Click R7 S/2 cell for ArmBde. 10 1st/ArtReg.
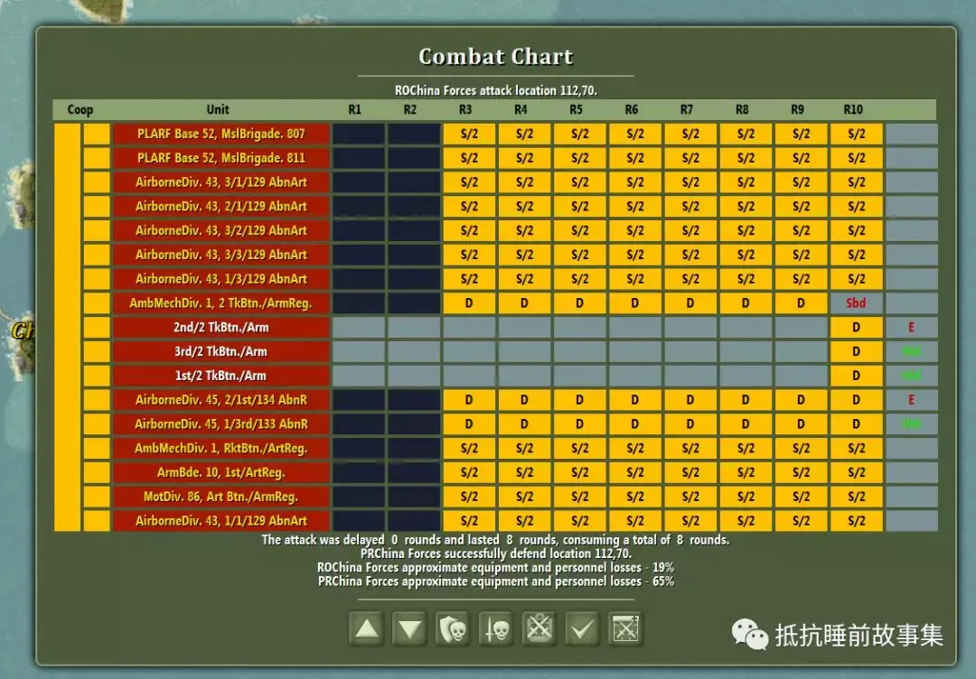Image resolution: width=976 pixels, height=679 pixels. pyautogui.click(x=690, y=472)
